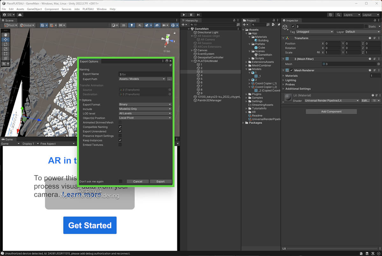Click the Export Name input field
The width and height of the screenshot is (382, 256).
tap(145, 74)
